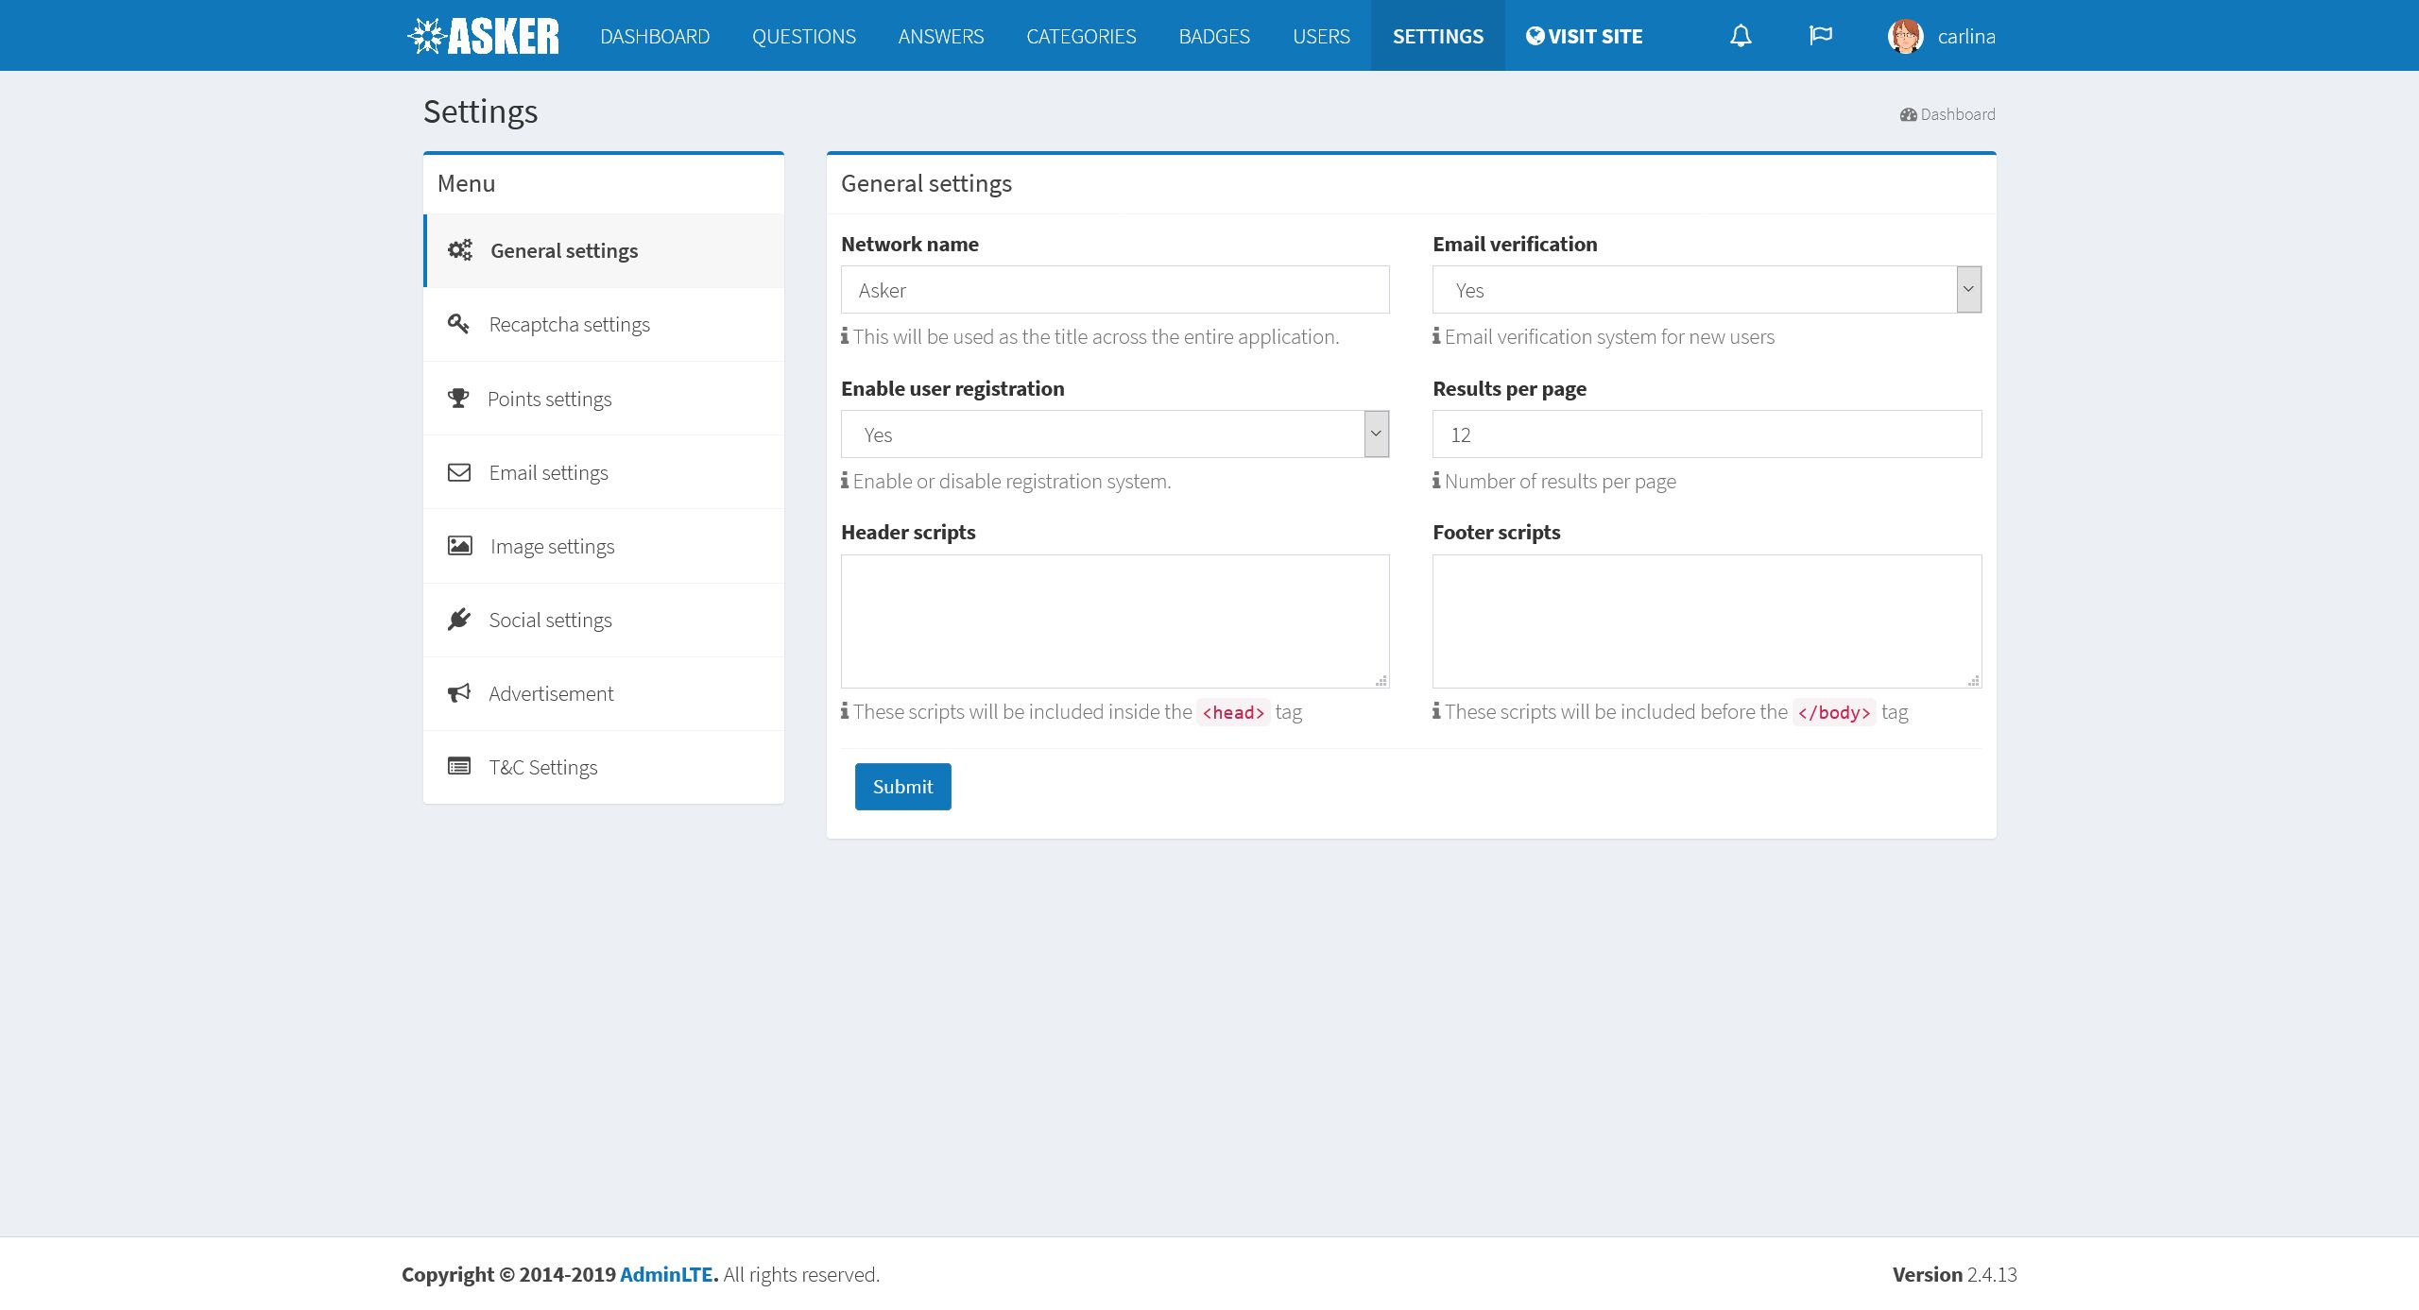Click the notification bell icon
Image resolution: width=2419 pixels, height=1310 pixels.
[1741, 36]
